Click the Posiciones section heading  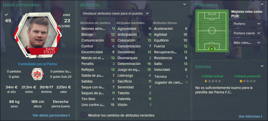coord(207,5)
